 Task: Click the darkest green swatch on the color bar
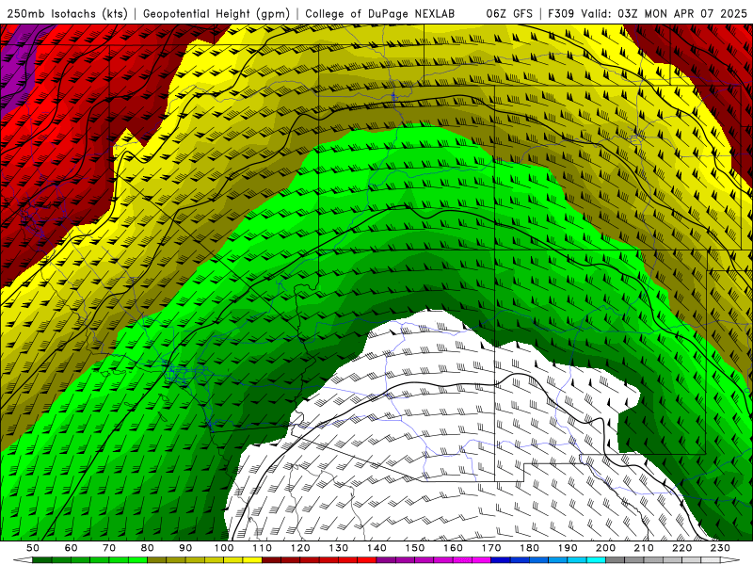(x=41, y=560)
